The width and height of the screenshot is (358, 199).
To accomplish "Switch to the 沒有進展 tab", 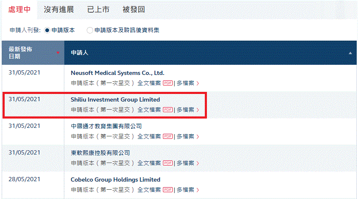I will 59,9.
